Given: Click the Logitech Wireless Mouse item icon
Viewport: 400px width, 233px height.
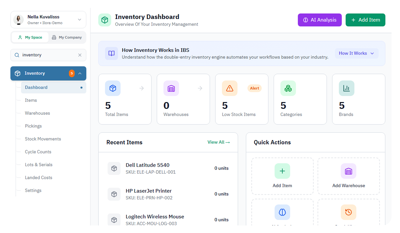Looking at the screenshot, I should pyautogui.click(x=114, y=220).
